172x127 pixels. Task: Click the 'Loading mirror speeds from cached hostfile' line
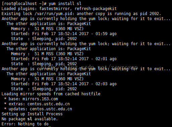point(51,94)
